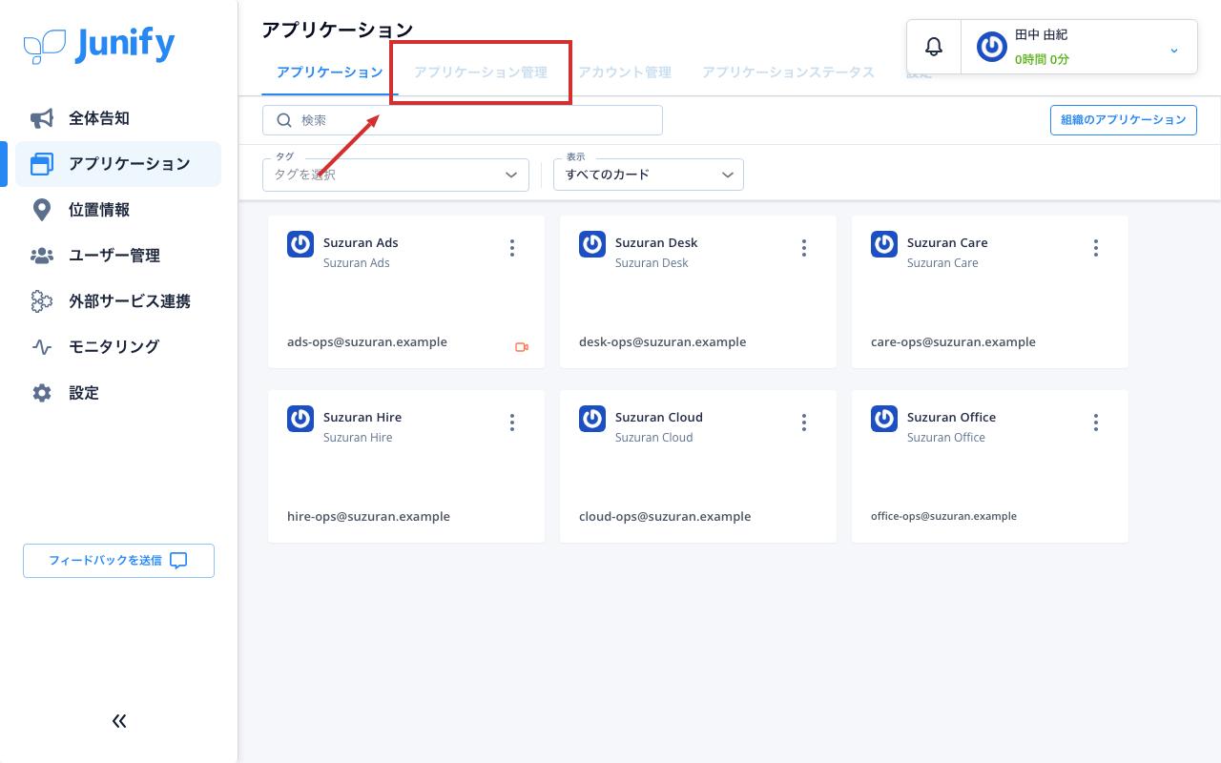Click the 組織のアプリケーション button

[1124, 120]
